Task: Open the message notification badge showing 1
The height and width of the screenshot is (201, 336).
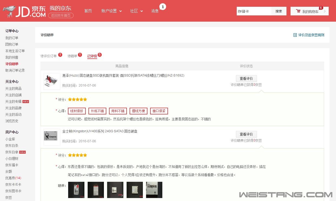Action: click(163, 6)
